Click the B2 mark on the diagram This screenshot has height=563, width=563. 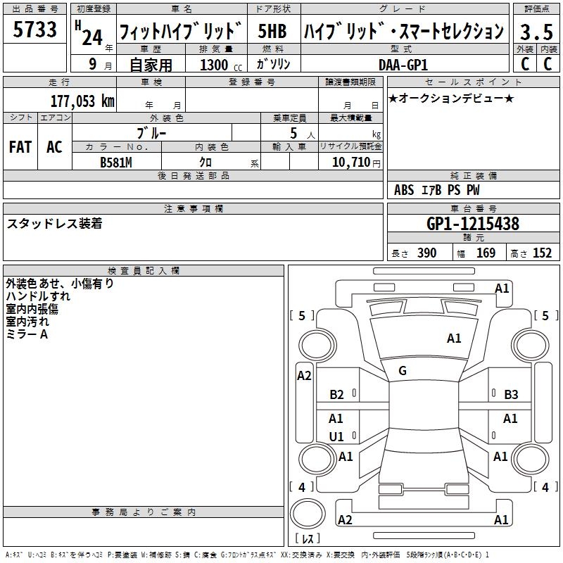coord(336,395)
